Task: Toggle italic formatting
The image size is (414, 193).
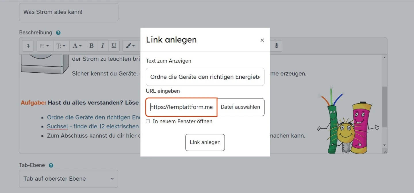Action: click(102, 46)
